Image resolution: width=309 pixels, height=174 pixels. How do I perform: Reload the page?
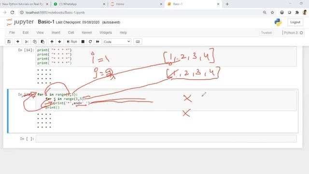pyautogui.click(x=12, y=13)
